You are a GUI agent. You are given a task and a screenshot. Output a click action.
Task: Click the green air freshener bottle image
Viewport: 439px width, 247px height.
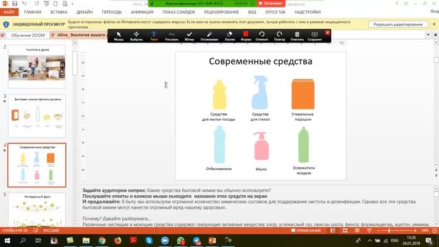tap(303, 145)
